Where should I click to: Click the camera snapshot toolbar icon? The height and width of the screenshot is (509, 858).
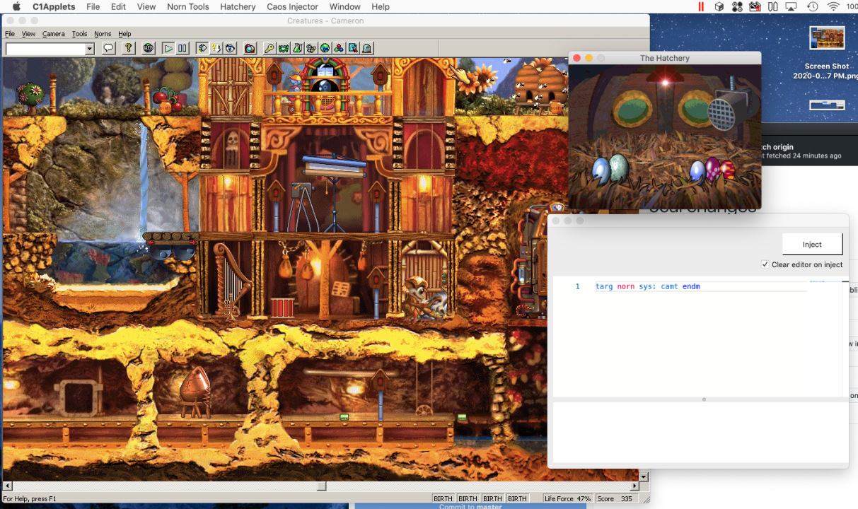click(x=250, y=48)
